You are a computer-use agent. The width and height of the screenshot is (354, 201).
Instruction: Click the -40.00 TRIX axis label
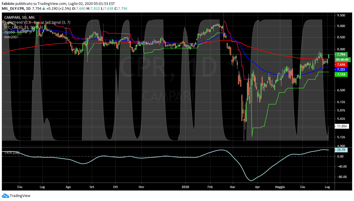pyautogui.click(x=341, y=166)
